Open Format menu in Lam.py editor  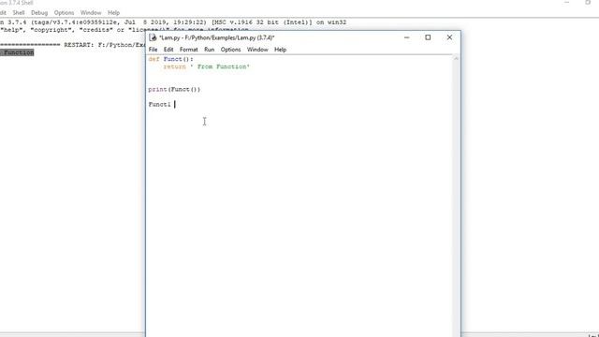[189, 50]
